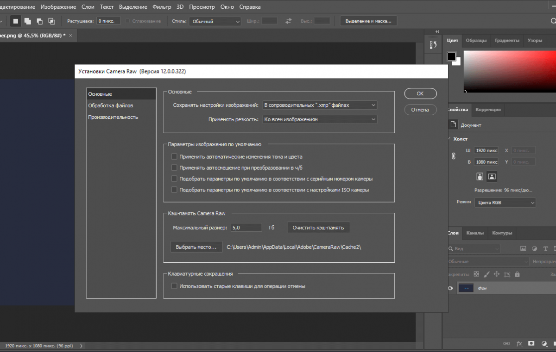556x352 pixels.
Task: Toggle the Сглаживание anti-alias checkbox
Action: [x=128, y=21]
